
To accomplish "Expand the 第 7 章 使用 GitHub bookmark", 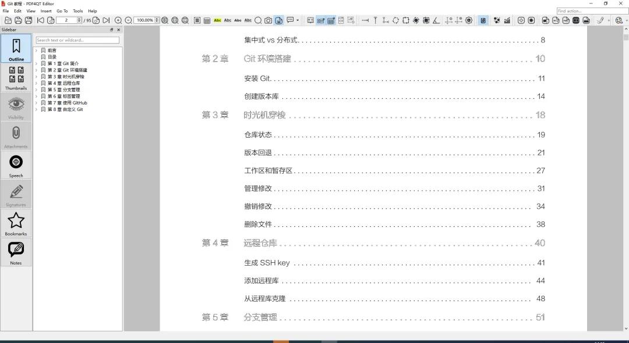I will (37, 102).
